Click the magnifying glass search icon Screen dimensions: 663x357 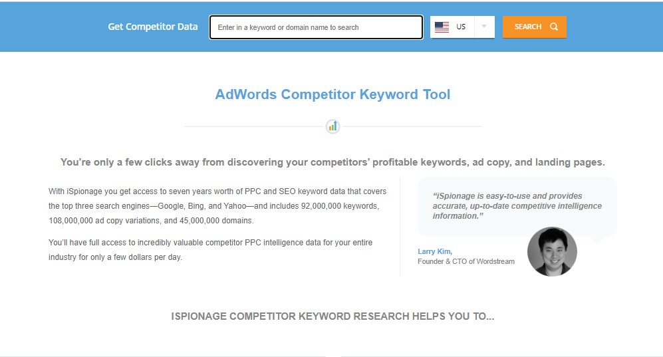[x=554, y=27]
